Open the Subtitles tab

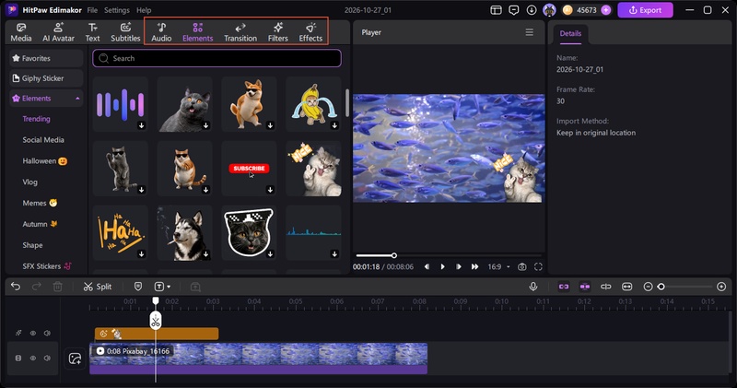125,32
